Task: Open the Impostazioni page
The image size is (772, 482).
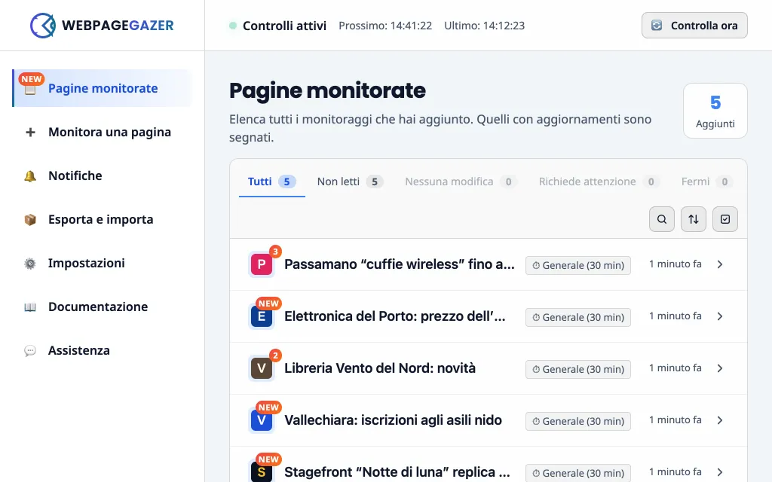Action: click(x=103, y=264)
